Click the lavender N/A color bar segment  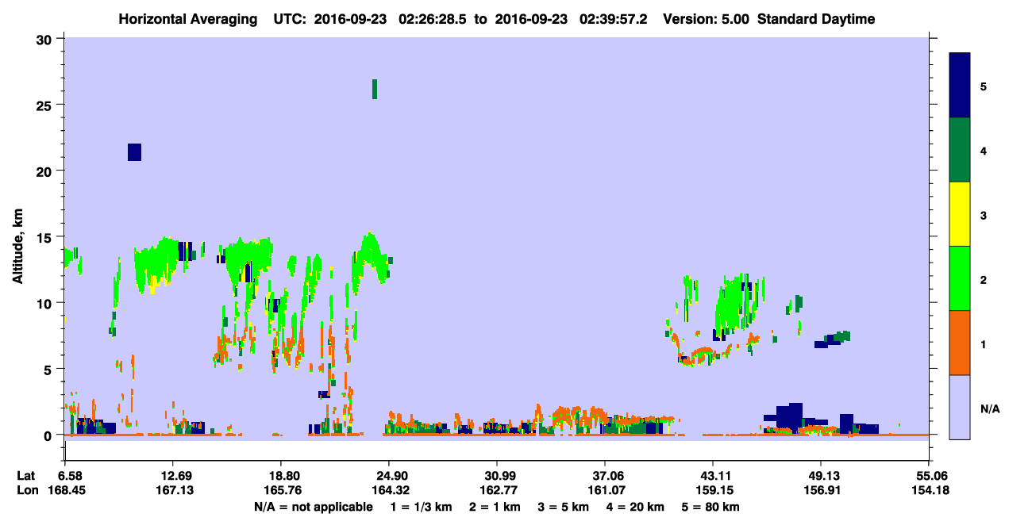(960, 406)
